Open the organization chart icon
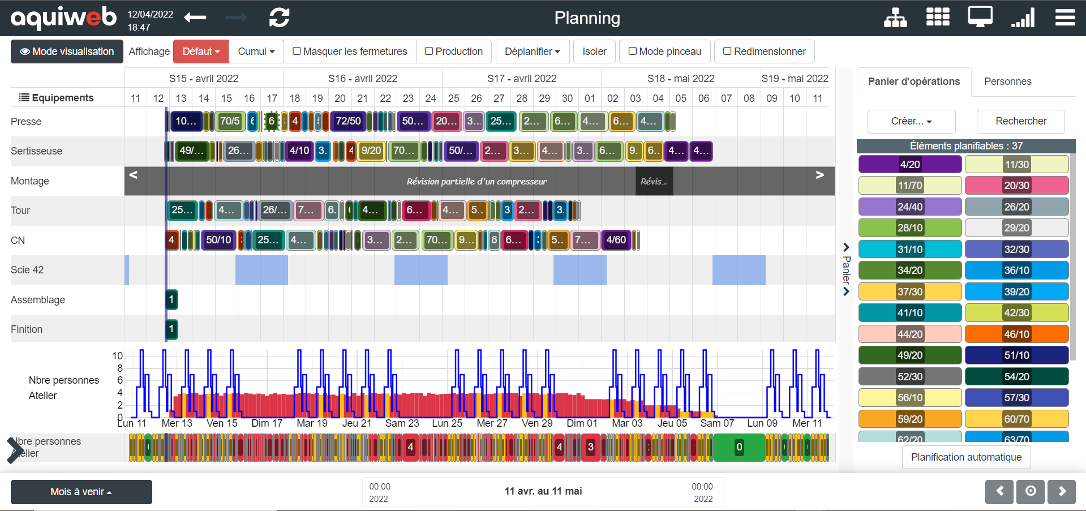Viewport: 1086px width, 511px height. coord(895,18)
